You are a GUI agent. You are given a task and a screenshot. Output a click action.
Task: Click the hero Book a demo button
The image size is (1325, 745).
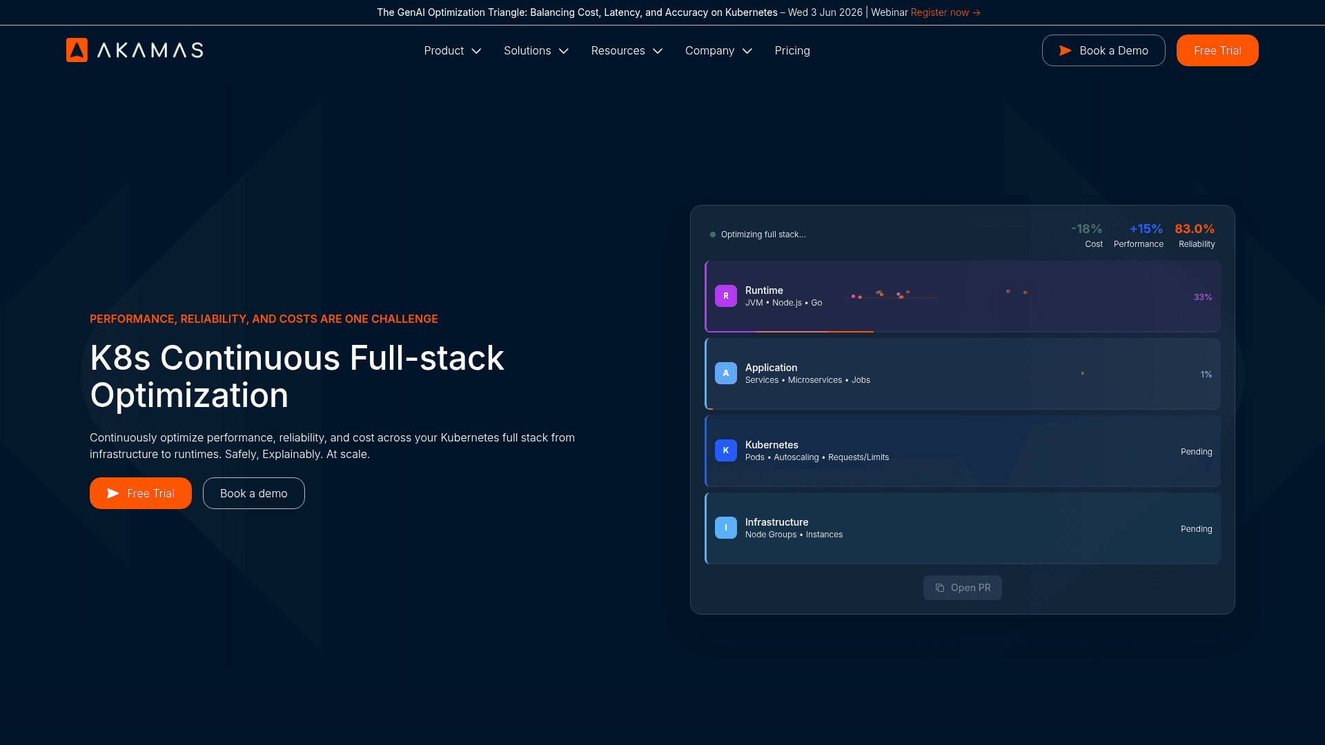254,493
